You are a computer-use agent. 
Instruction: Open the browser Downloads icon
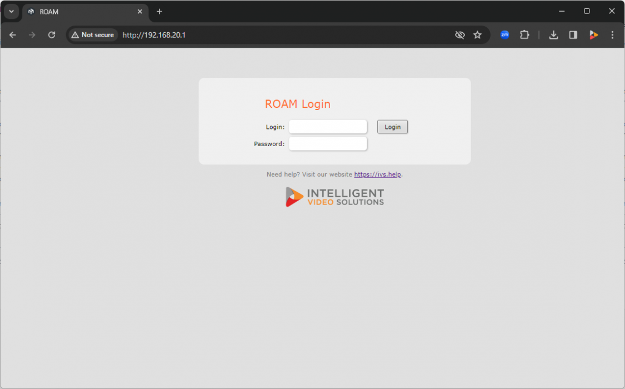point(553,35)
